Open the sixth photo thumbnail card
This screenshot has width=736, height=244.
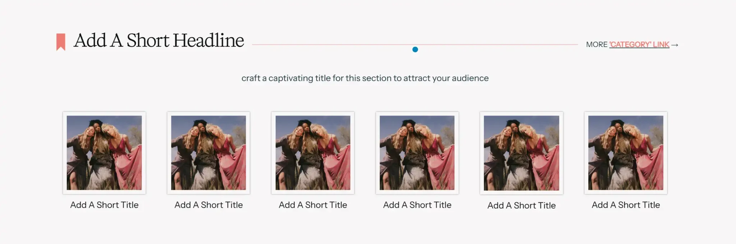pyautogui.click(x=626, y=153)
